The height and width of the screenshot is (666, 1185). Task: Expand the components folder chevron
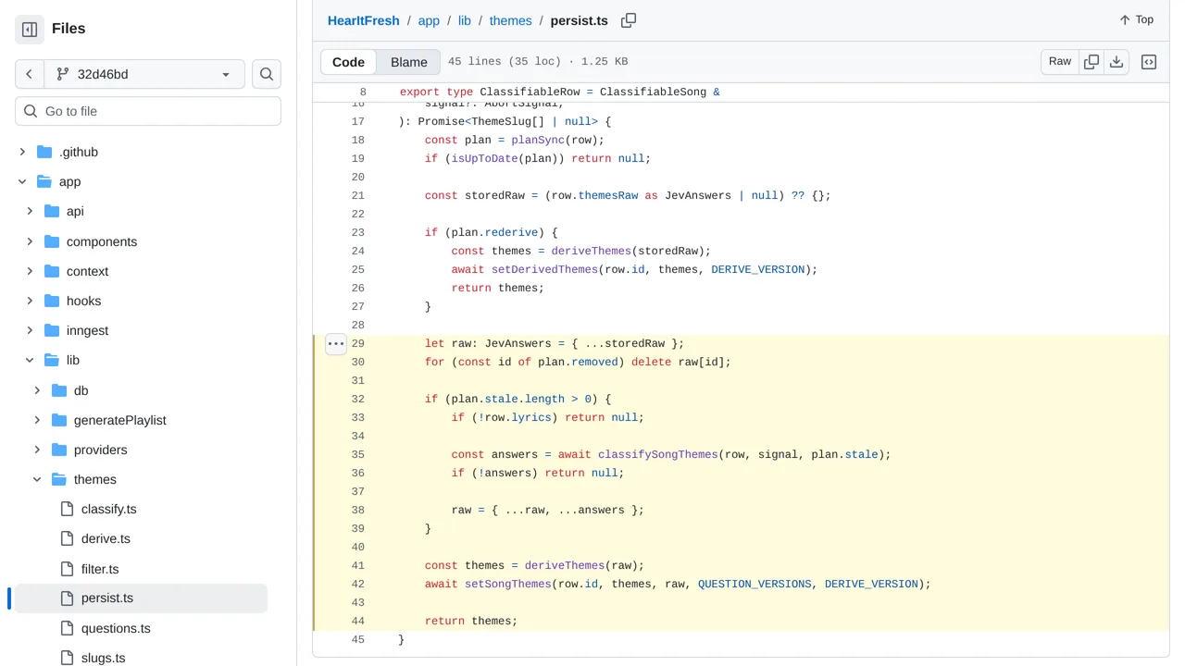coord(30,241)
